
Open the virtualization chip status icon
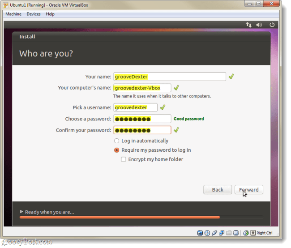coord(235,233)
